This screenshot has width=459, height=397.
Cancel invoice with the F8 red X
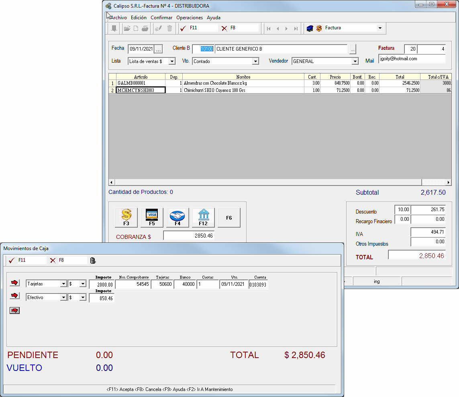tap(224, 29)
